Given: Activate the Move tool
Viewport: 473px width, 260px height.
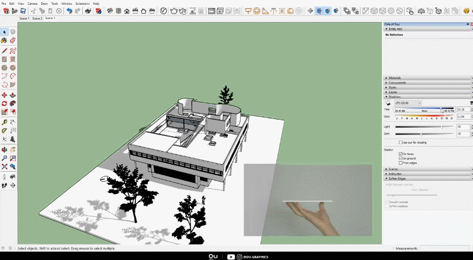Looking at the screenshot, I should [x=4, y=95].
